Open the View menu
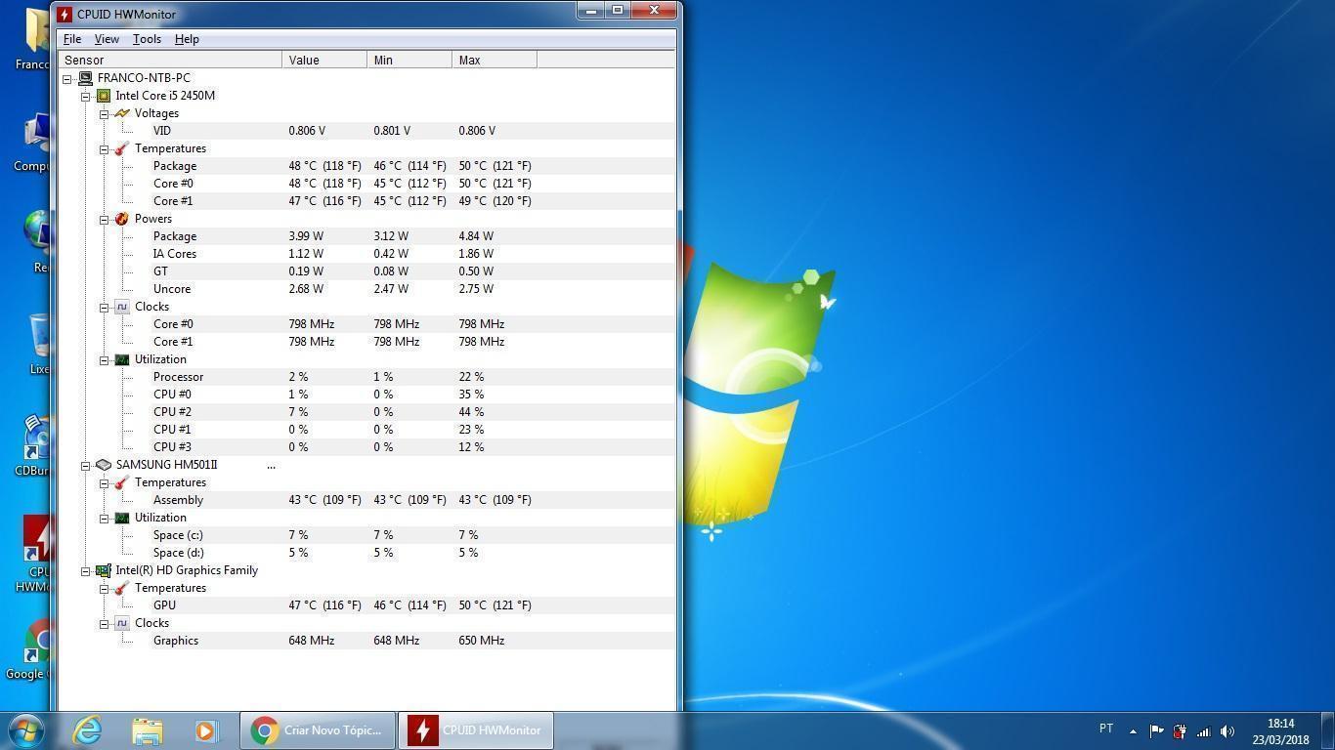 [107, 39]
